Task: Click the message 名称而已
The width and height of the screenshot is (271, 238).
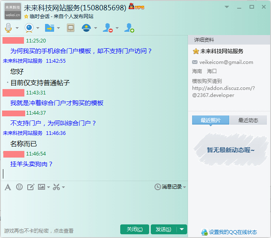Action: [24, 144]
